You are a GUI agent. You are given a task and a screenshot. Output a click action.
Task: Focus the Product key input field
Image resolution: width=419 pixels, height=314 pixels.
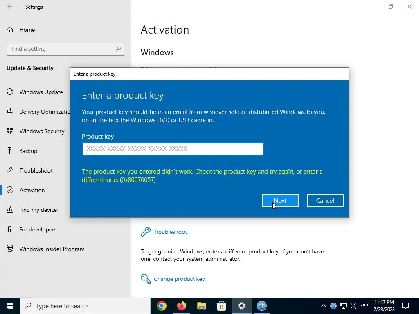point(173,149)
